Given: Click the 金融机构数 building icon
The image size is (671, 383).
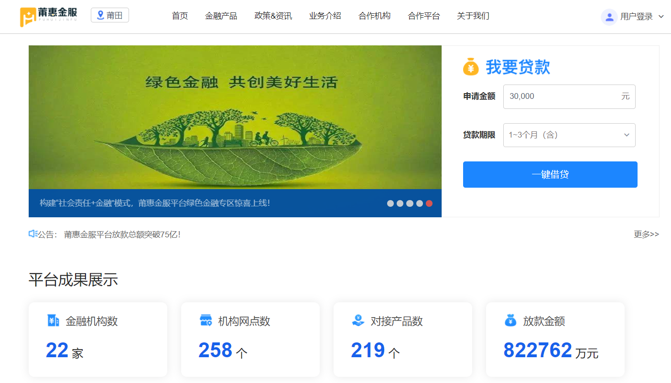Looking at the screenshot, I should click(x=53, y=320).
